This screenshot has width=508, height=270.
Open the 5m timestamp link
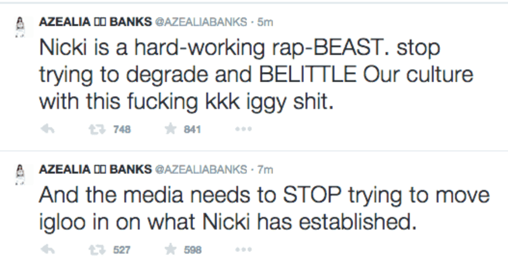click(265, 22)
